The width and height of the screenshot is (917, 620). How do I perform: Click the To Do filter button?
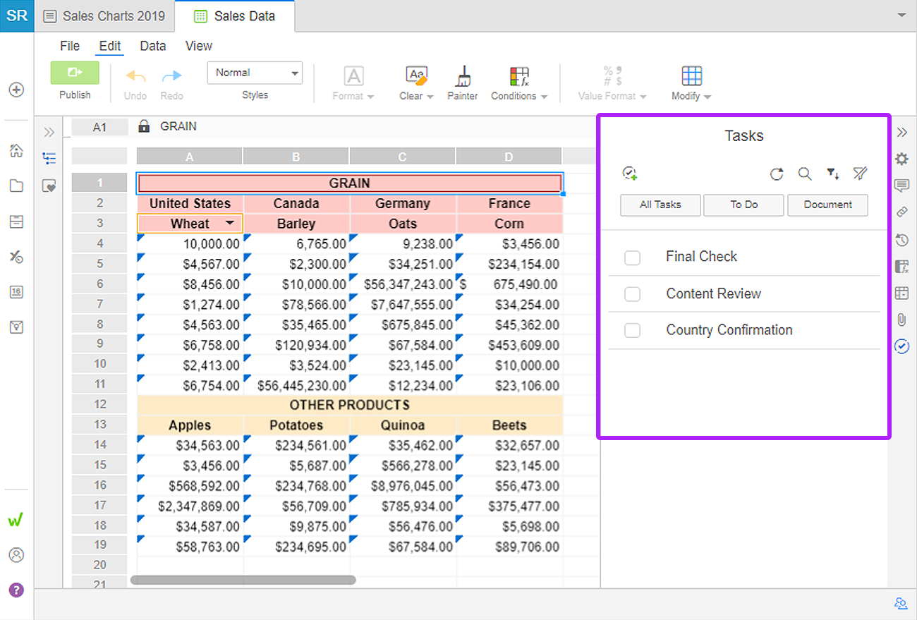(743, 205)
